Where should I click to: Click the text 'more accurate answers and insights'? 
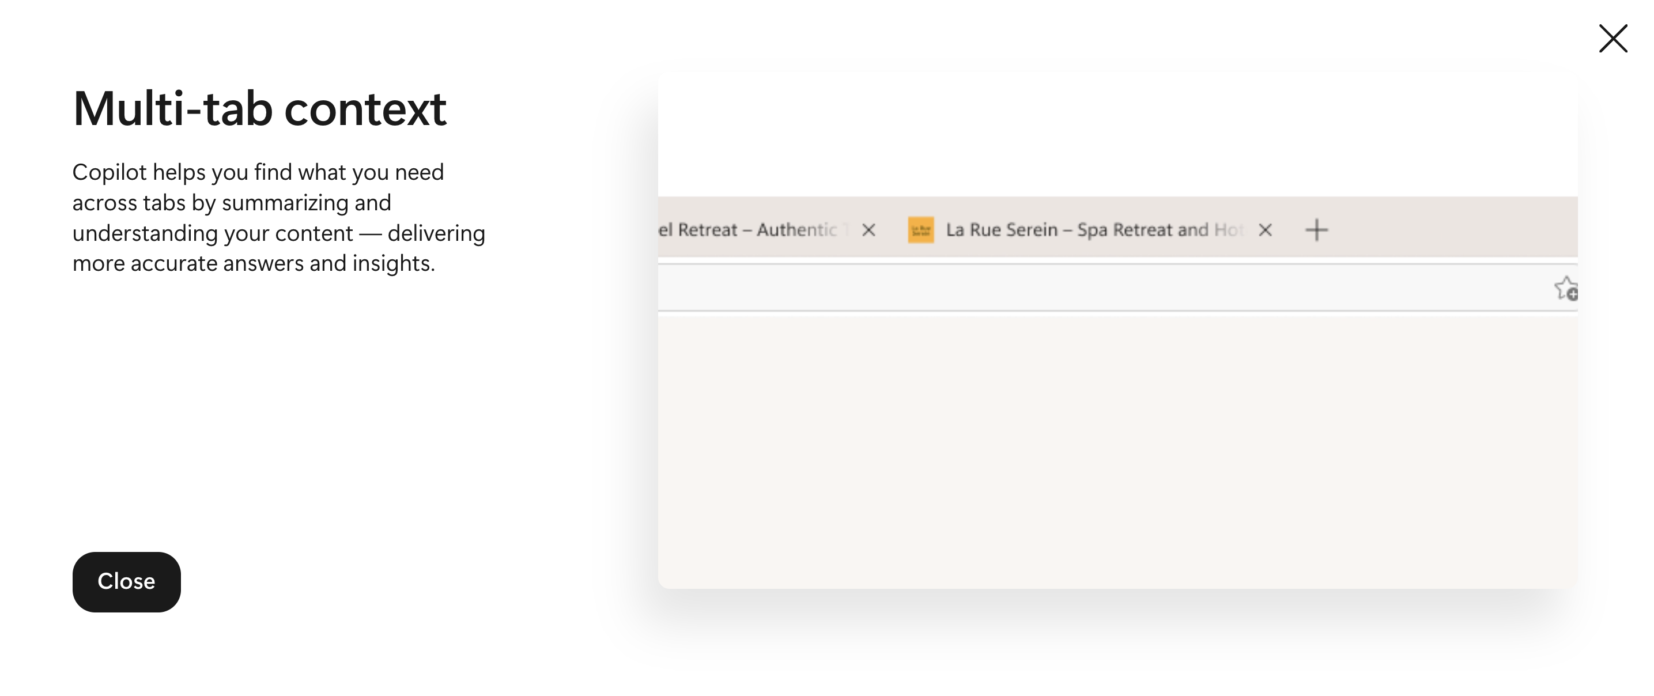pyautogui.click(x=253, y=263)
